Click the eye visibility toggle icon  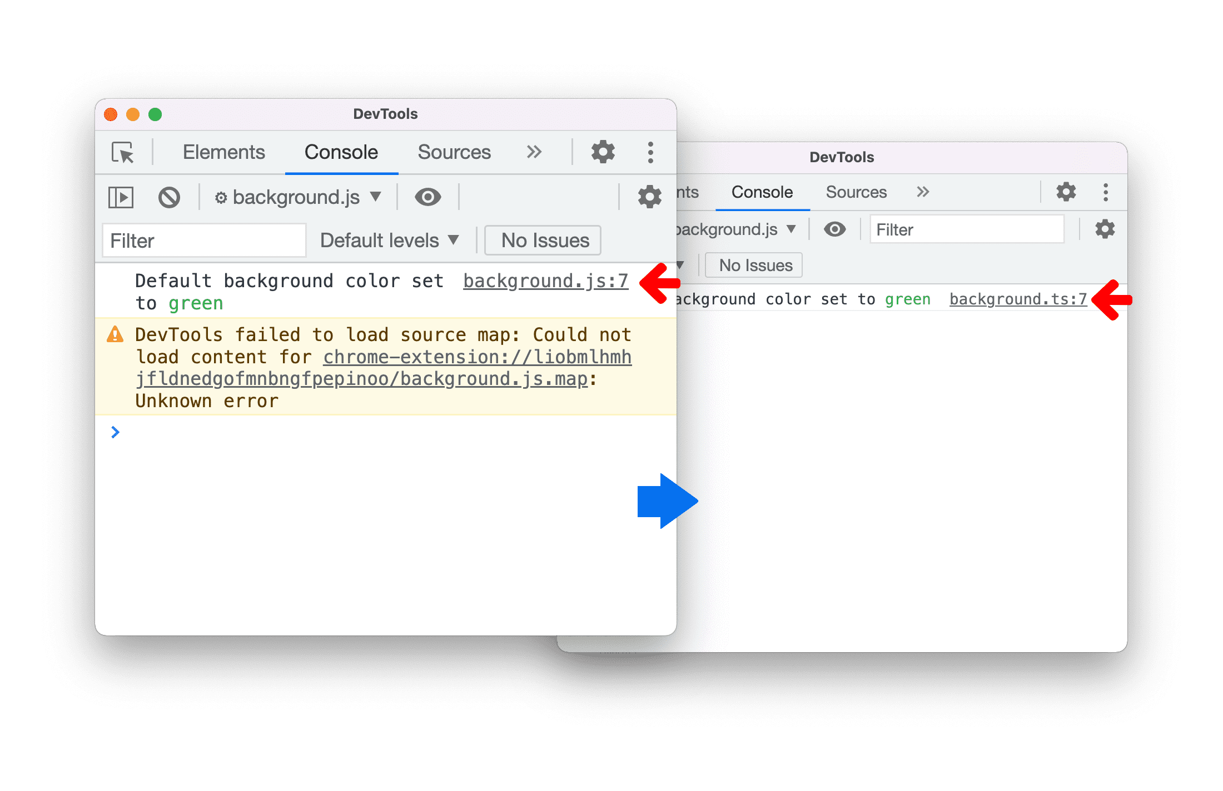(426, 196)
